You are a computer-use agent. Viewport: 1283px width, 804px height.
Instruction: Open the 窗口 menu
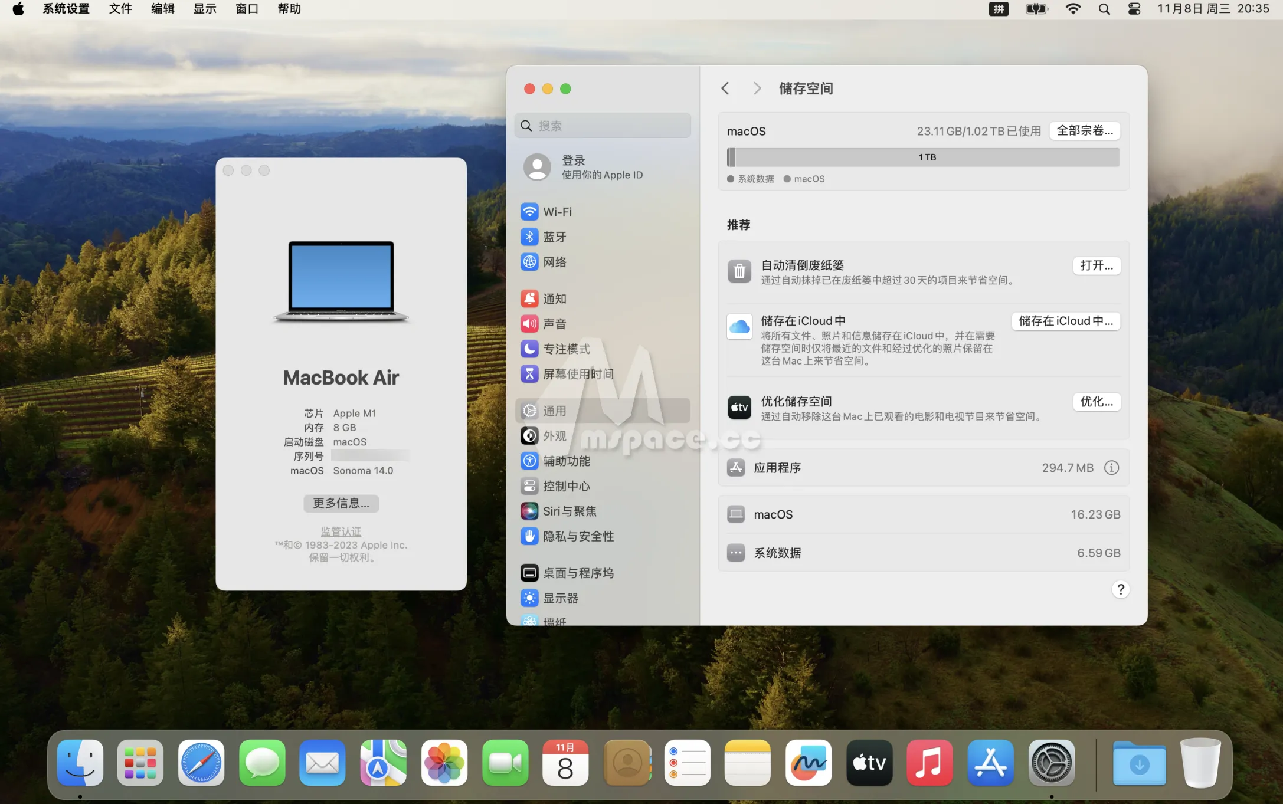pos(247,9)
